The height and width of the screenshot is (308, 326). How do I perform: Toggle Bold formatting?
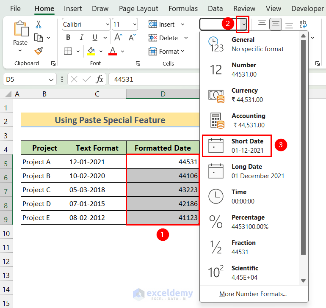[68, 37]
